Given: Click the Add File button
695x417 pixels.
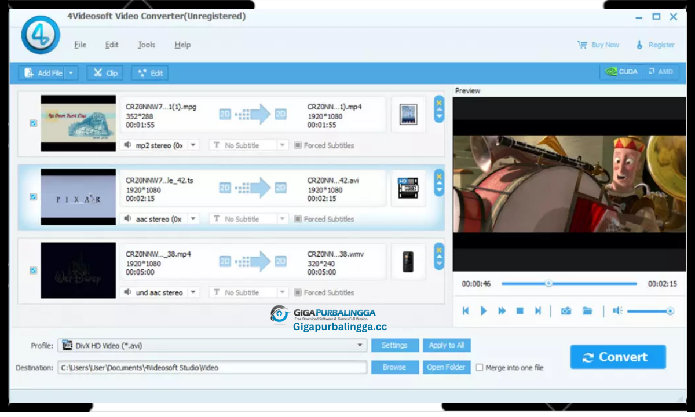Looking at the screenshot, I should (43, 73).
